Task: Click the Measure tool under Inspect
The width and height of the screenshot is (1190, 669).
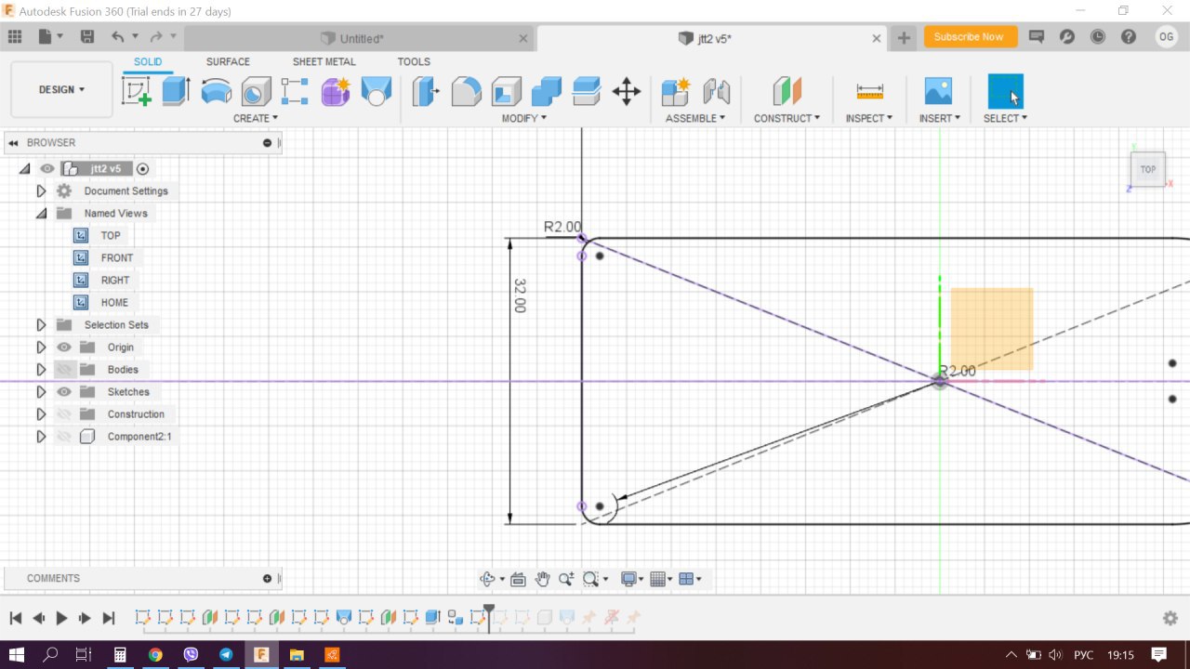Action: (869, 91)
